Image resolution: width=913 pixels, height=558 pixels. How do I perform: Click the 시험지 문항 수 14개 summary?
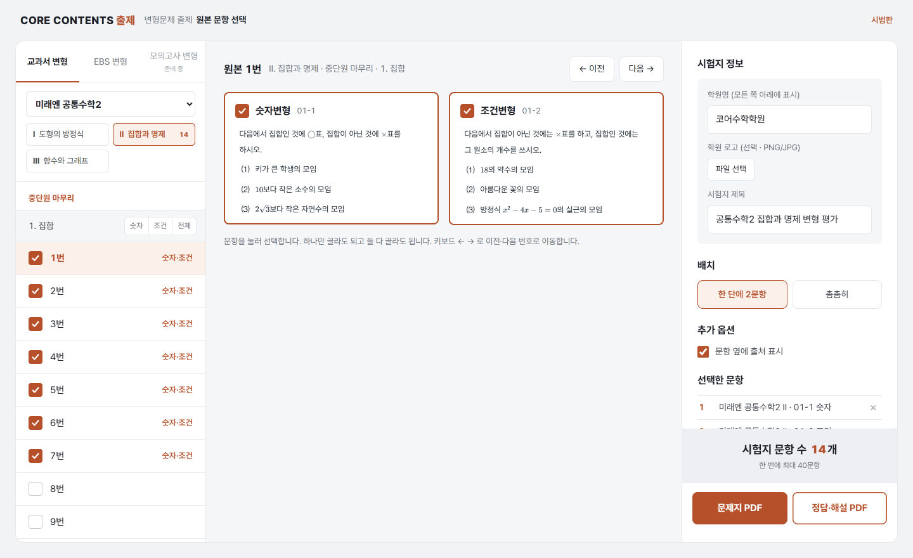[789, 450]
